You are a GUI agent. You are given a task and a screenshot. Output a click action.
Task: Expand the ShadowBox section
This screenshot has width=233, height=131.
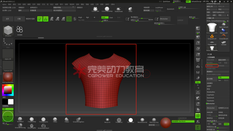pos(211,92)
